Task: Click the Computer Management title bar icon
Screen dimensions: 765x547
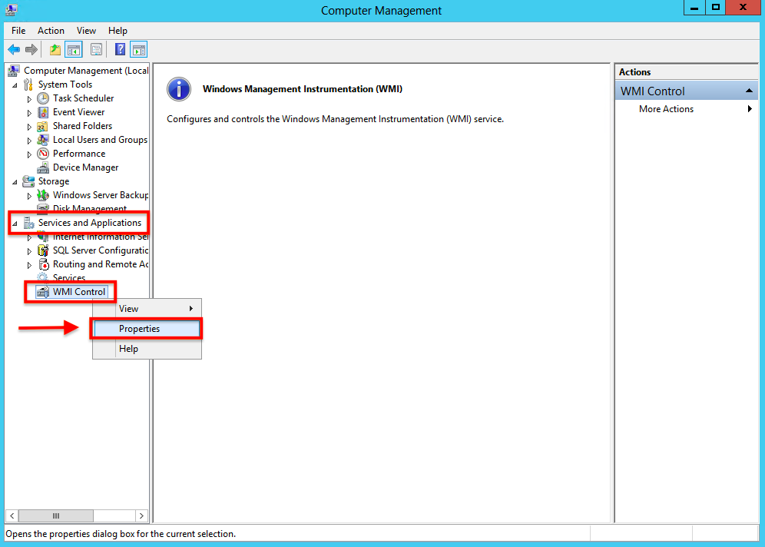Action: (x=12, y=10)
